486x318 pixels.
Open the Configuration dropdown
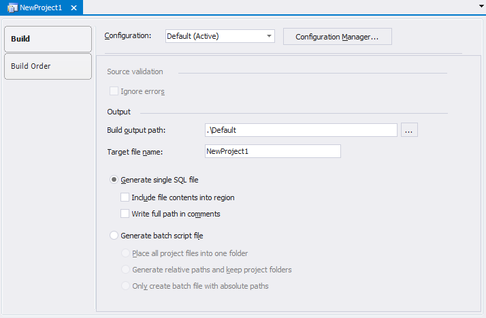click(x=220, y=36)
